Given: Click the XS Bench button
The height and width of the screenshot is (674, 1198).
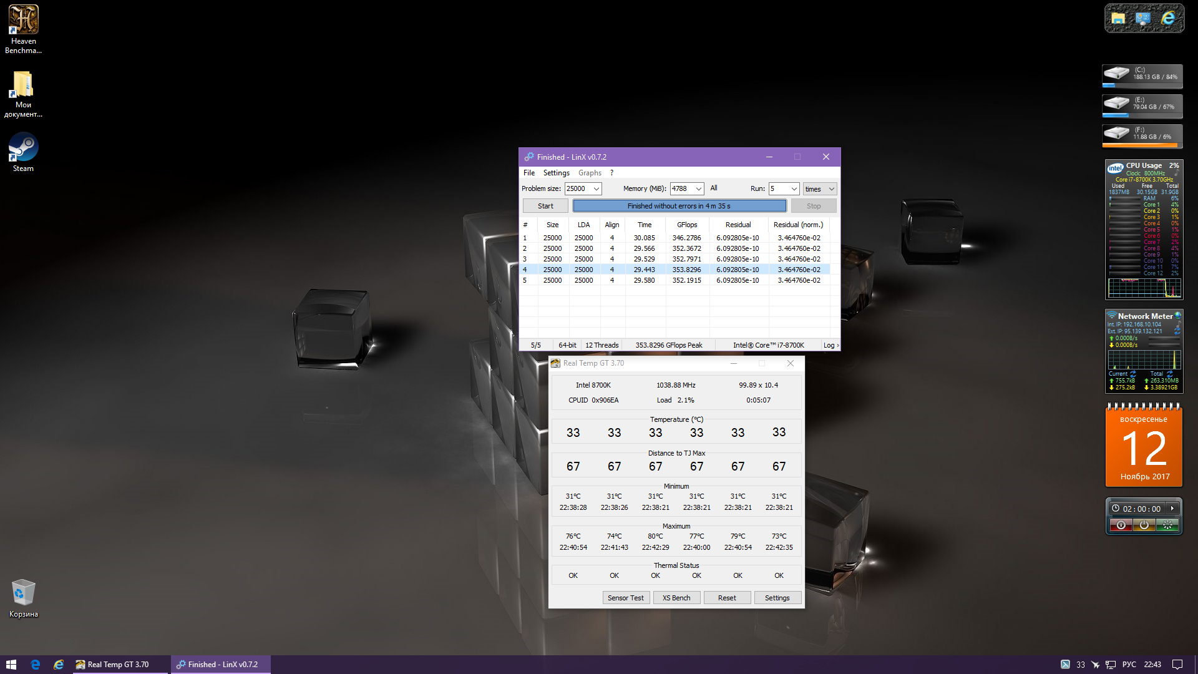Looking at the screenshot, I should point(676,598).
